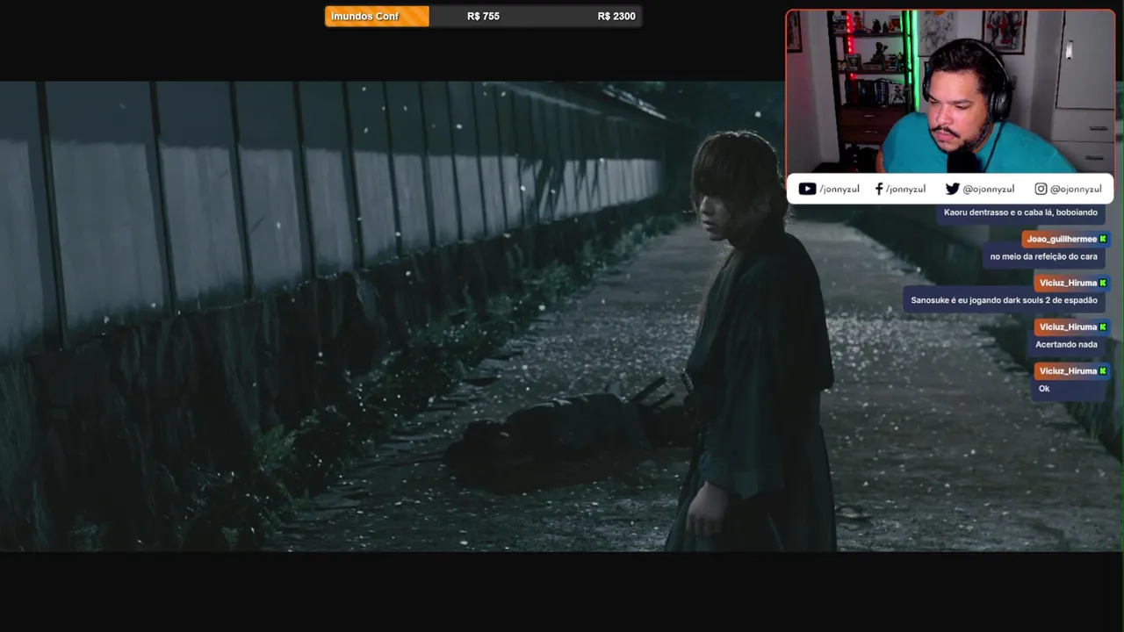The height and width of the screenshot is (632, 1124).
Task: Click the streamer webcam overlay
Action: point(950,91)
